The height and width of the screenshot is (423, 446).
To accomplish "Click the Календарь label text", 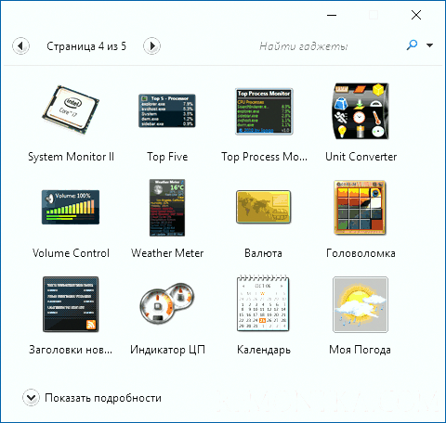I will 264,350.
